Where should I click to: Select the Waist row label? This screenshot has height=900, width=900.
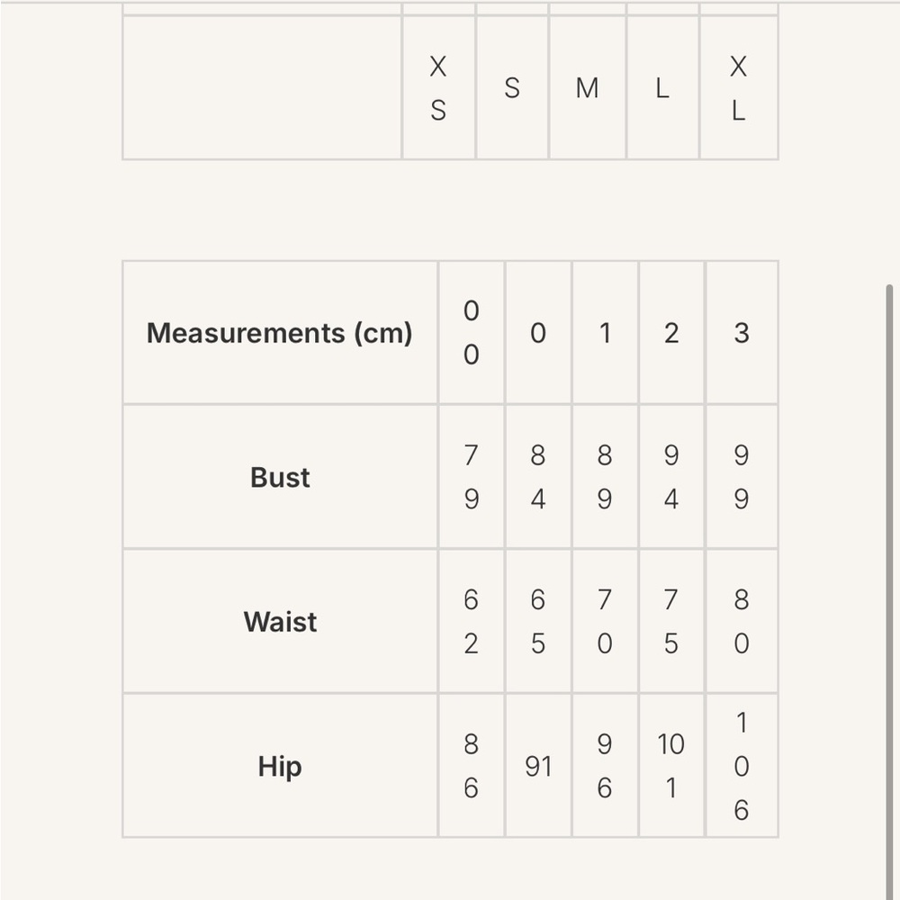[280, 622]
